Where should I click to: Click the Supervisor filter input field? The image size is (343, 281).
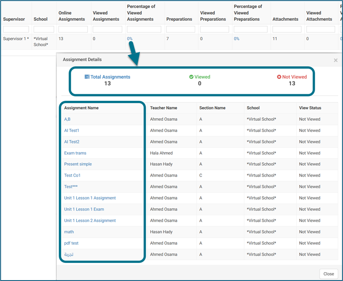pos(16,29)
